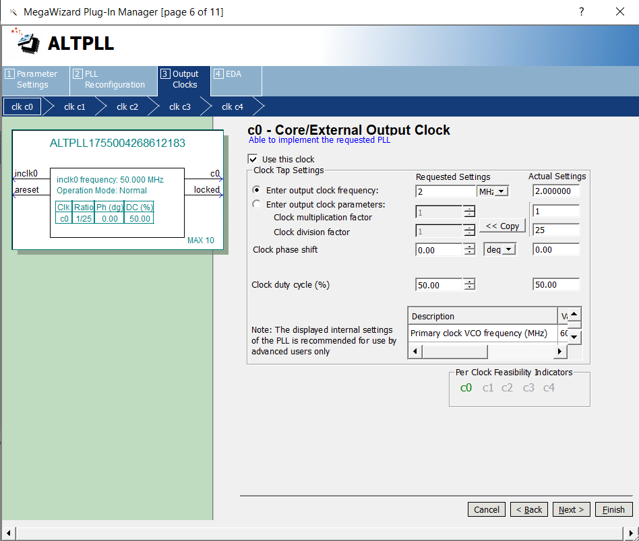Click inclk0 frequency text in diagram
The height and width of the screenshot is (541, 639).
pos(110,180)
